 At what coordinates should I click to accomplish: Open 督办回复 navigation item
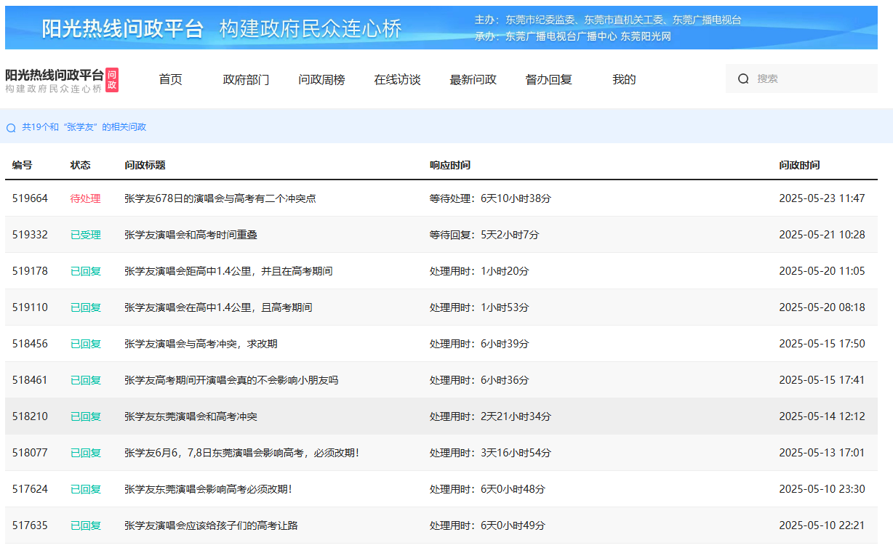(x=548, y=80)
